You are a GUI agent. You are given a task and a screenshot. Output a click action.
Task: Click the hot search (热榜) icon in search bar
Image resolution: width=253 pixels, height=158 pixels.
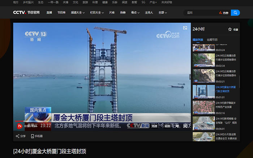click(x=223, y=13)
